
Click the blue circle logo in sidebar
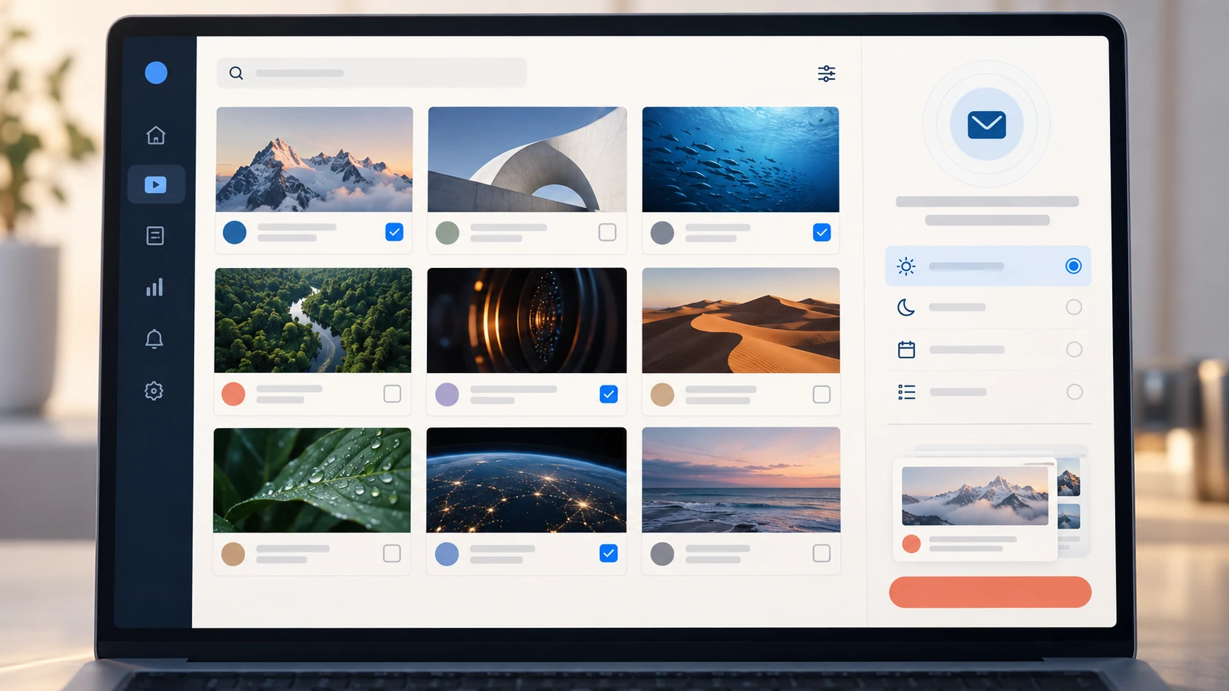pos(156,73)
